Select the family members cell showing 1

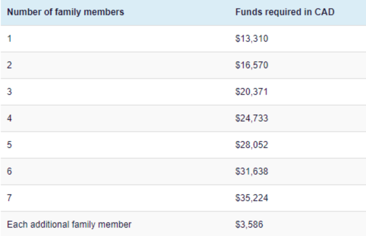tap(9, 38)
